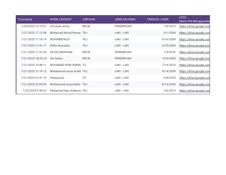
Task: Select TO cell in firdianysah row
Action: click(84, 78)
